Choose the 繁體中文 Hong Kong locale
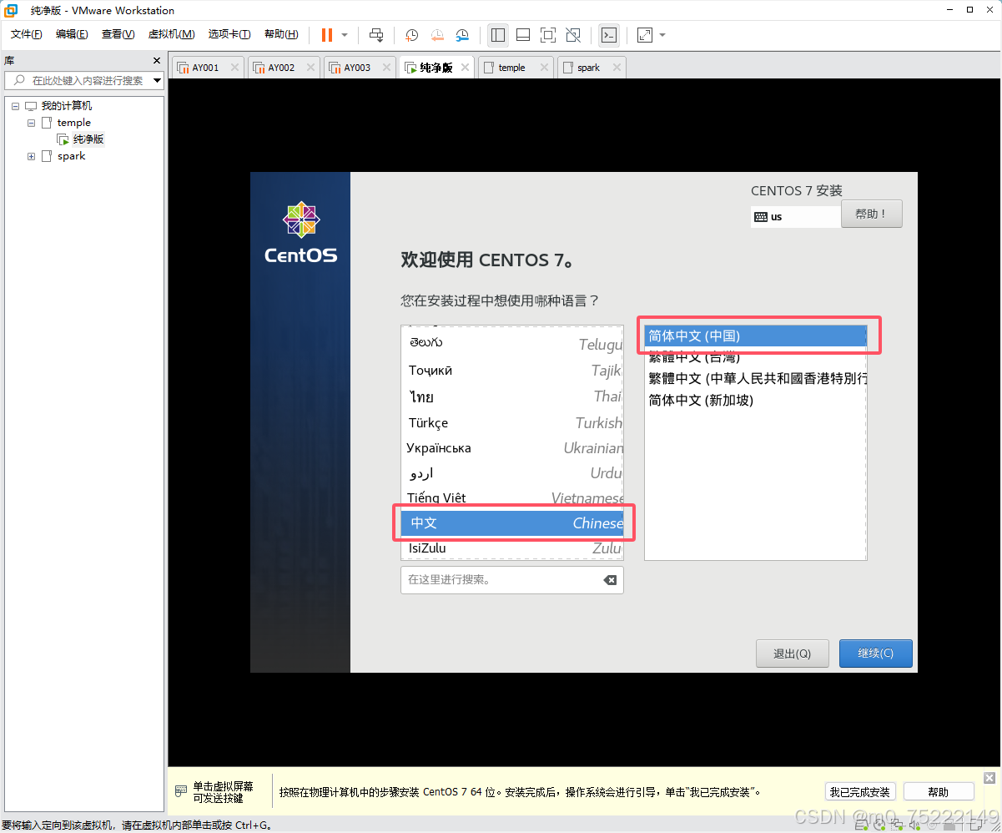This screenshot has width=1002, height=833. pos(756,379)
